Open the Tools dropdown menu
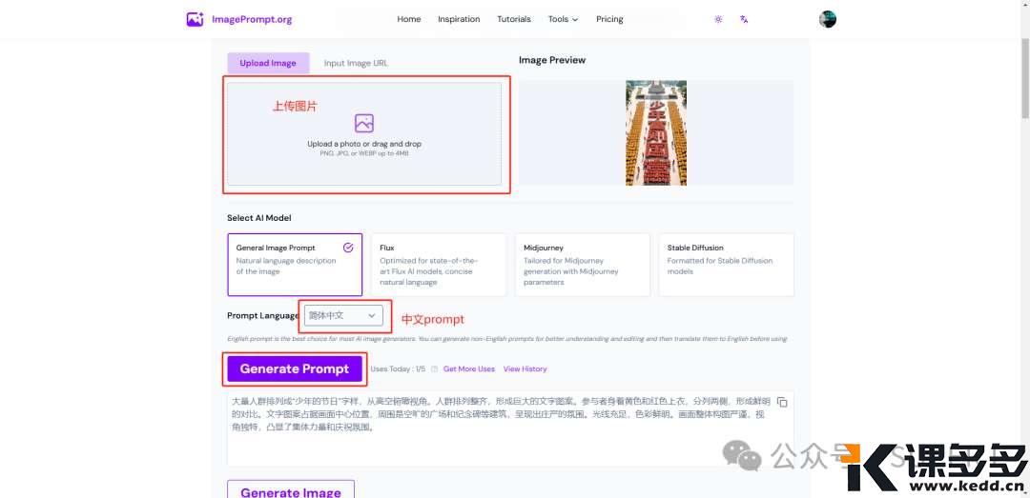This screenshot has height=498, width=1030. (x=563, y=19)
